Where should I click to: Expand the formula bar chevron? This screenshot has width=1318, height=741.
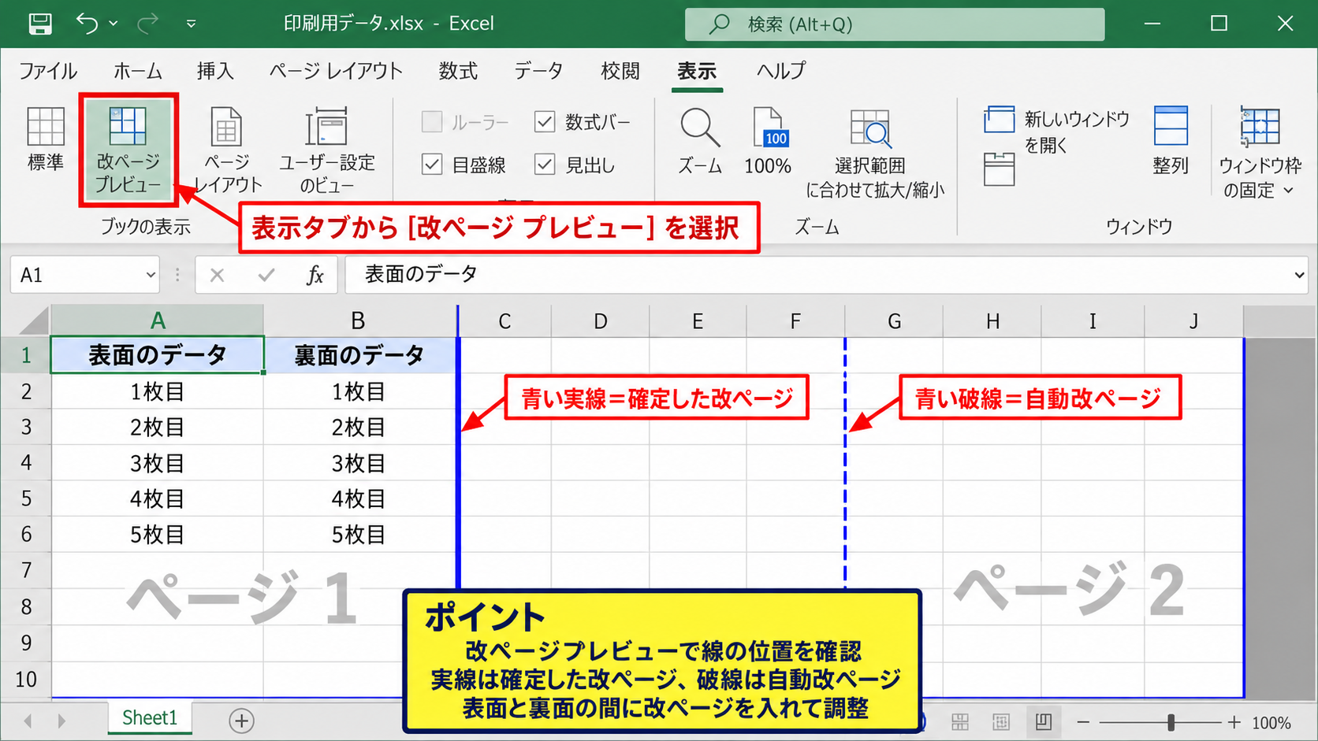click(1299, 275)
